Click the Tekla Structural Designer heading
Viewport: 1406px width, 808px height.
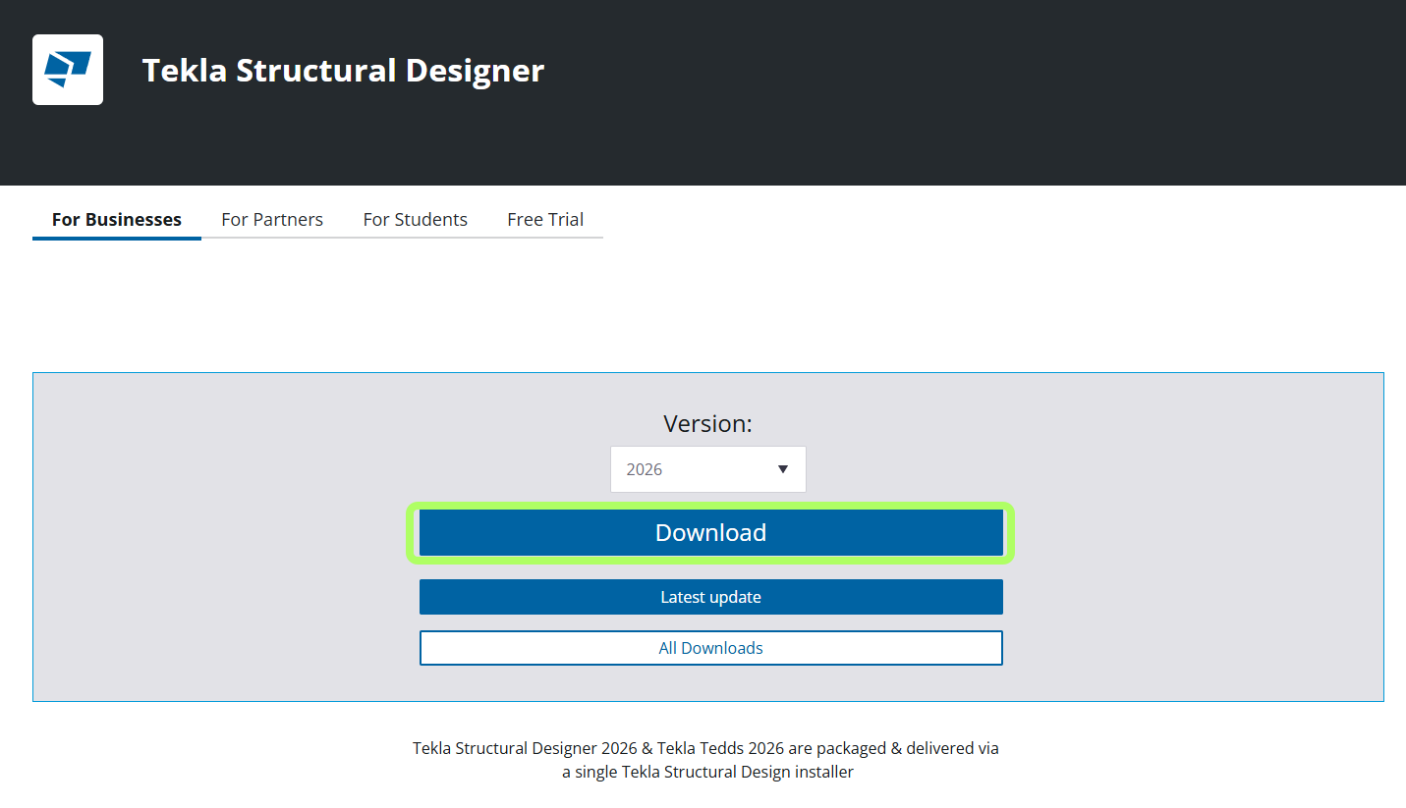(x=343, y=71)
